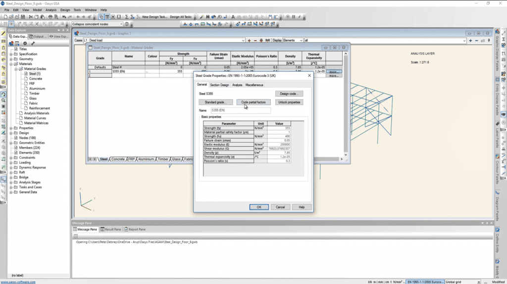
Task: Switch to the Miscellaneous tab
Action: coord(254,85)
